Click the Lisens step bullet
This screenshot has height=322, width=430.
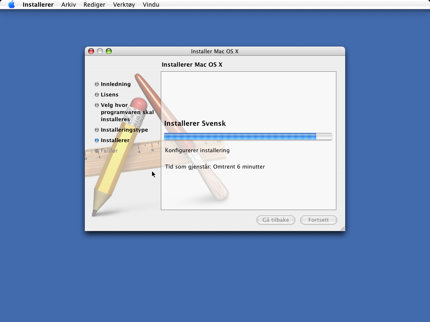point(97,94)
